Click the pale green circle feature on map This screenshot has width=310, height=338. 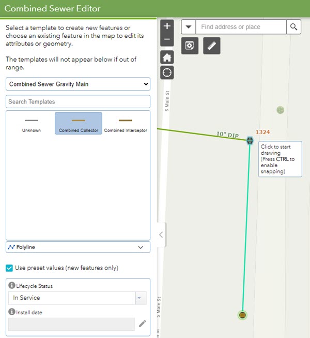[281, 110]
